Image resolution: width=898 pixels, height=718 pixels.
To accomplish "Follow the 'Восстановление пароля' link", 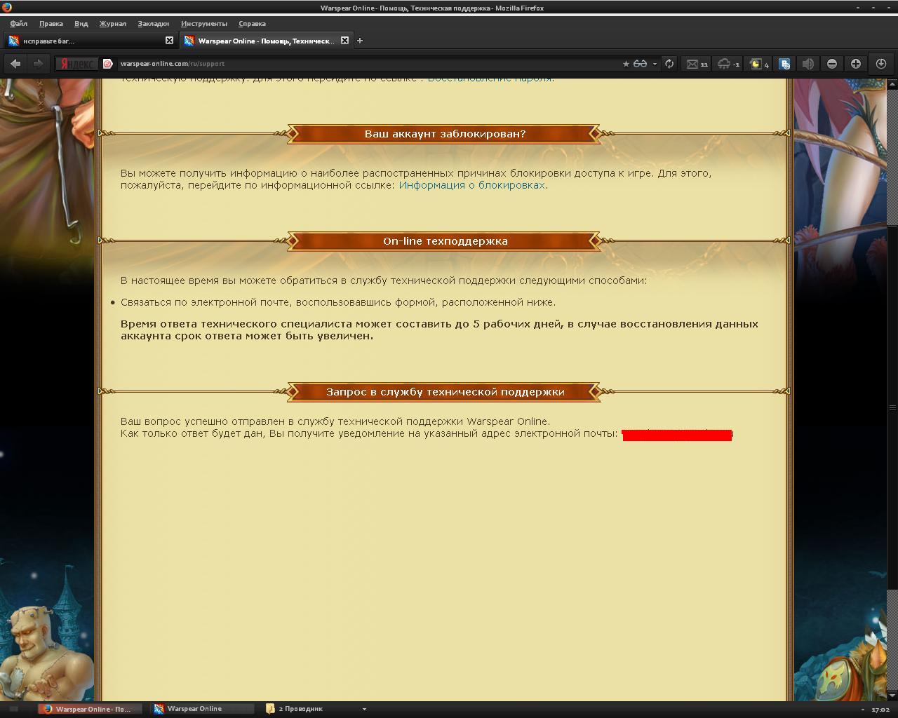I will pyautogui.click(x=490, y=79).
